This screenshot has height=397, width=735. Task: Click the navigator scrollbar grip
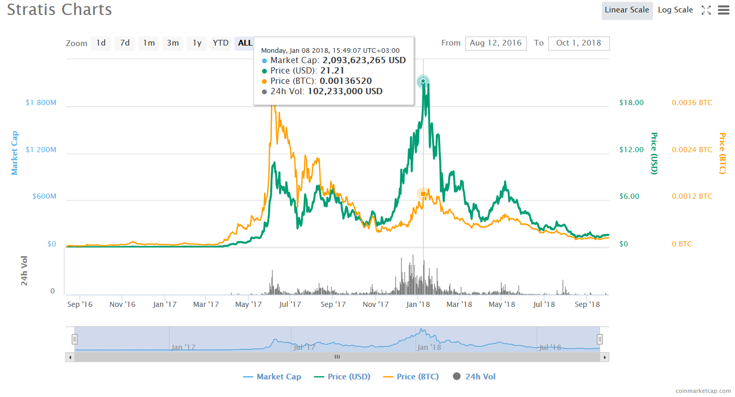pos(337,357)
